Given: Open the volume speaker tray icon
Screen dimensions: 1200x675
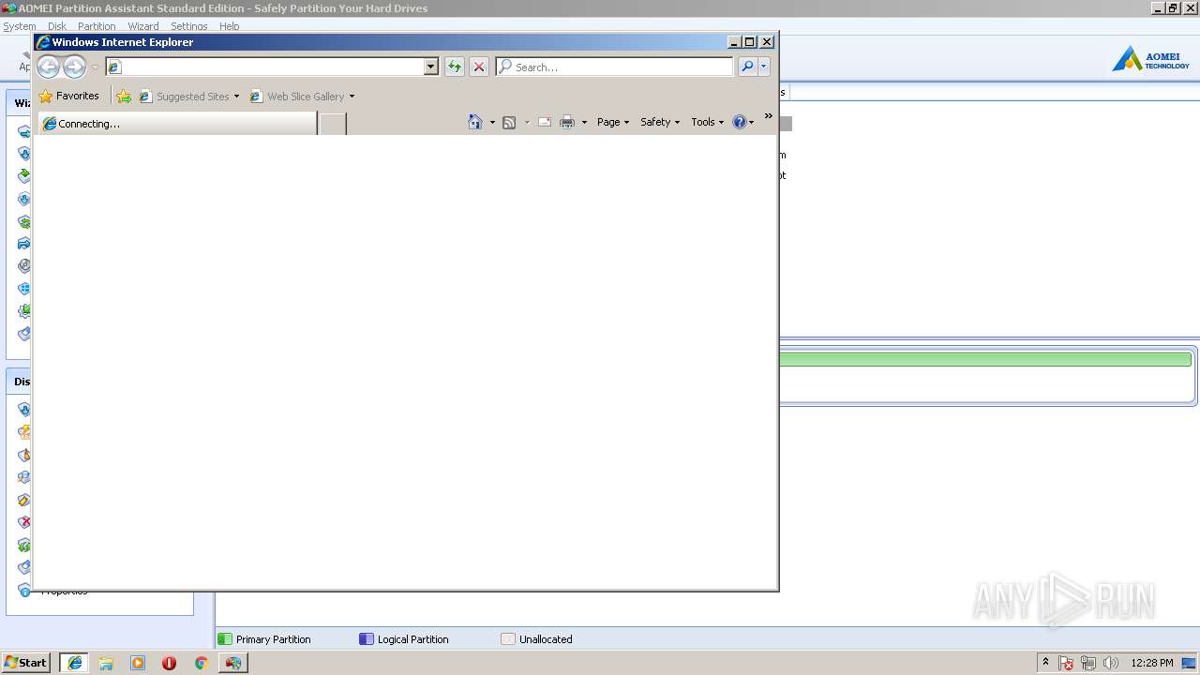Looking at the screenshot, I should [x=1111, y=663].
